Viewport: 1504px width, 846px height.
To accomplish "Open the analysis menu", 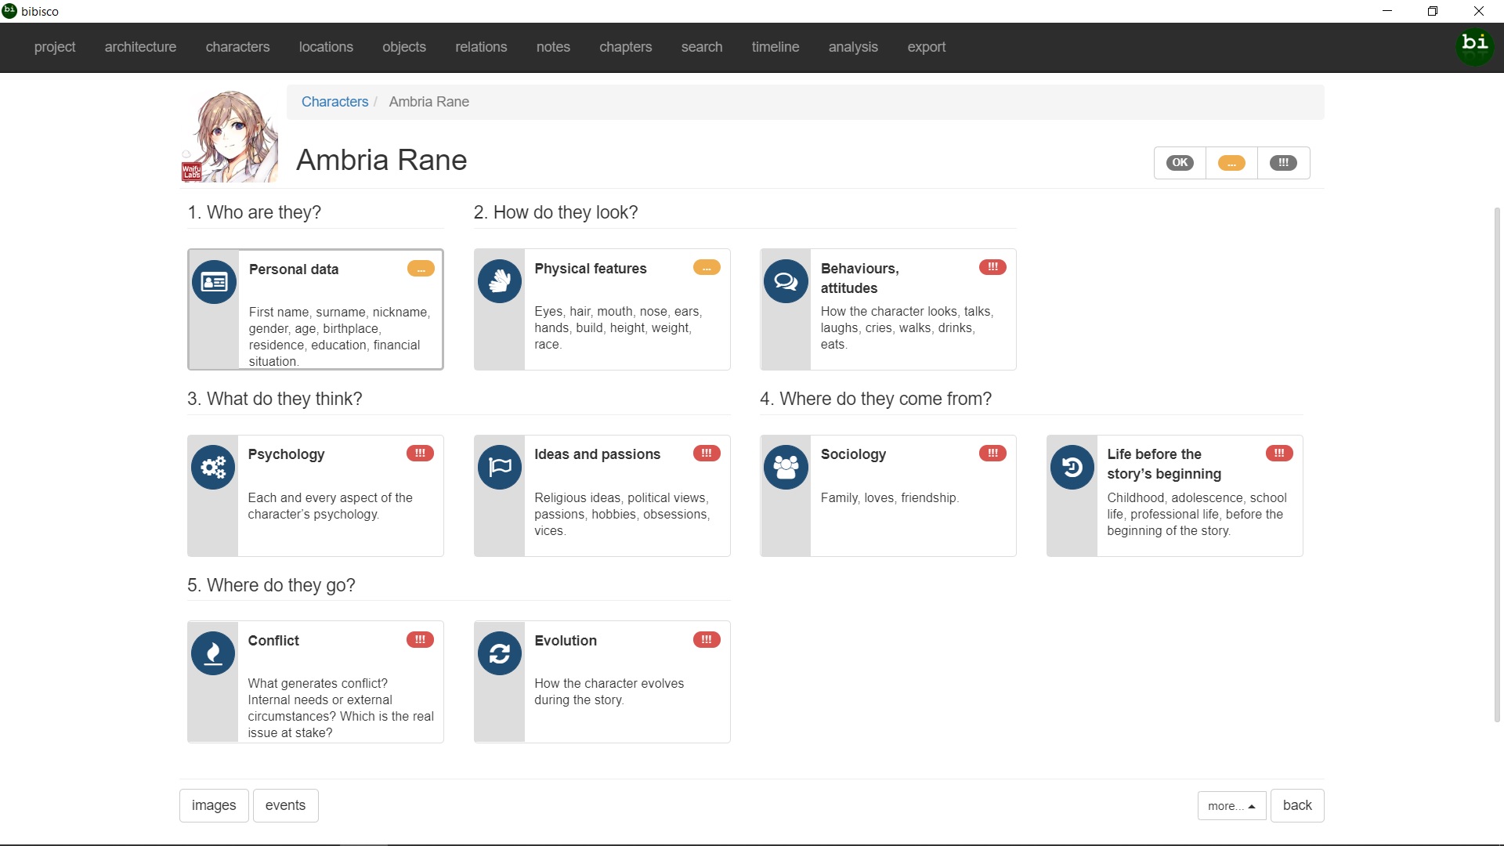I will [853, 47].
